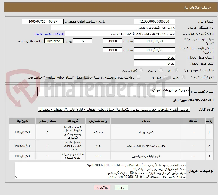
Task: Select the متوسط purchase type radio
Action: click(165, 77)
